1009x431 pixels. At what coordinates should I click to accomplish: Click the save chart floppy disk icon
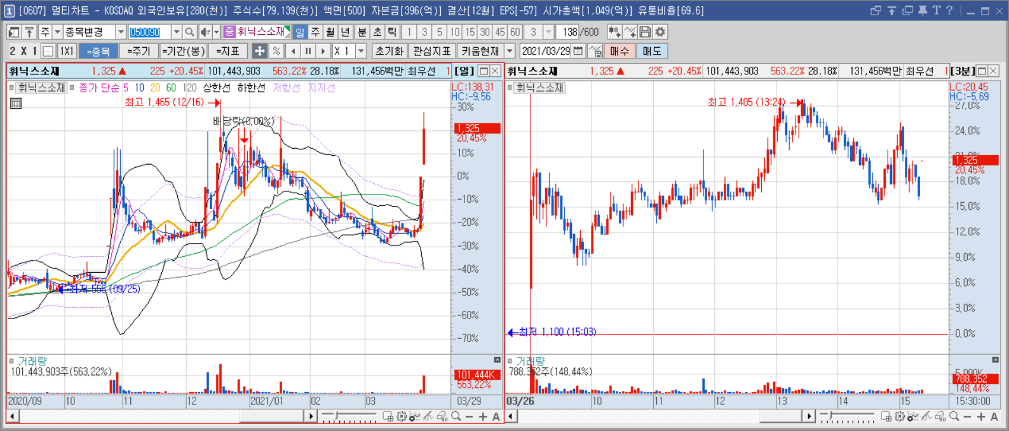pyautogui.click(x=646, y=32)
